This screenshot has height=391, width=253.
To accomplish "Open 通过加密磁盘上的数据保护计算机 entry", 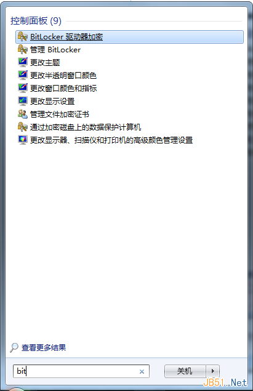I will [86, 127].
